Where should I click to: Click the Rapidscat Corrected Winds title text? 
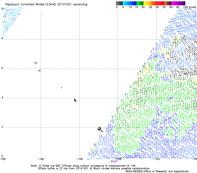tap(46, 4)
